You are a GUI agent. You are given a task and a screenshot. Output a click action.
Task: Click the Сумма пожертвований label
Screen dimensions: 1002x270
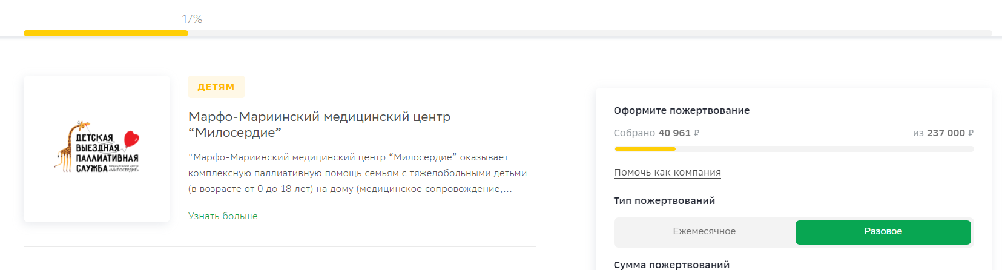671,265
